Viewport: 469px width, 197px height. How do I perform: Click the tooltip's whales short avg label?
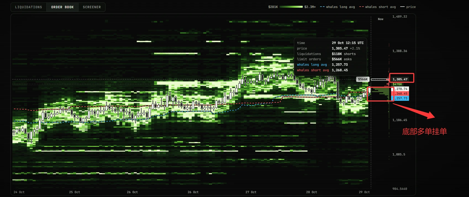pos(313,70)
